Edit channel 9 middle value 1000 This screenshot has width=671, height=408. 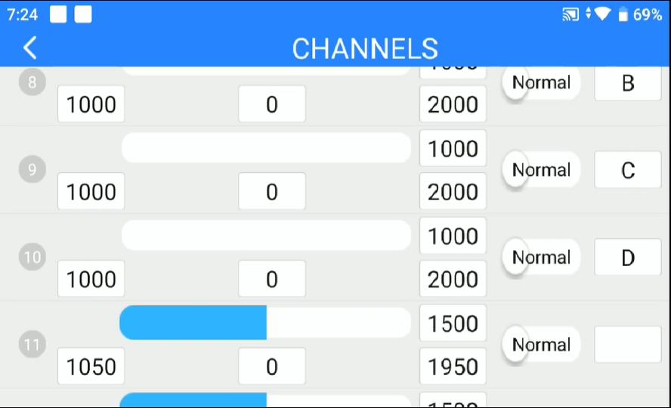coord(453,149)
